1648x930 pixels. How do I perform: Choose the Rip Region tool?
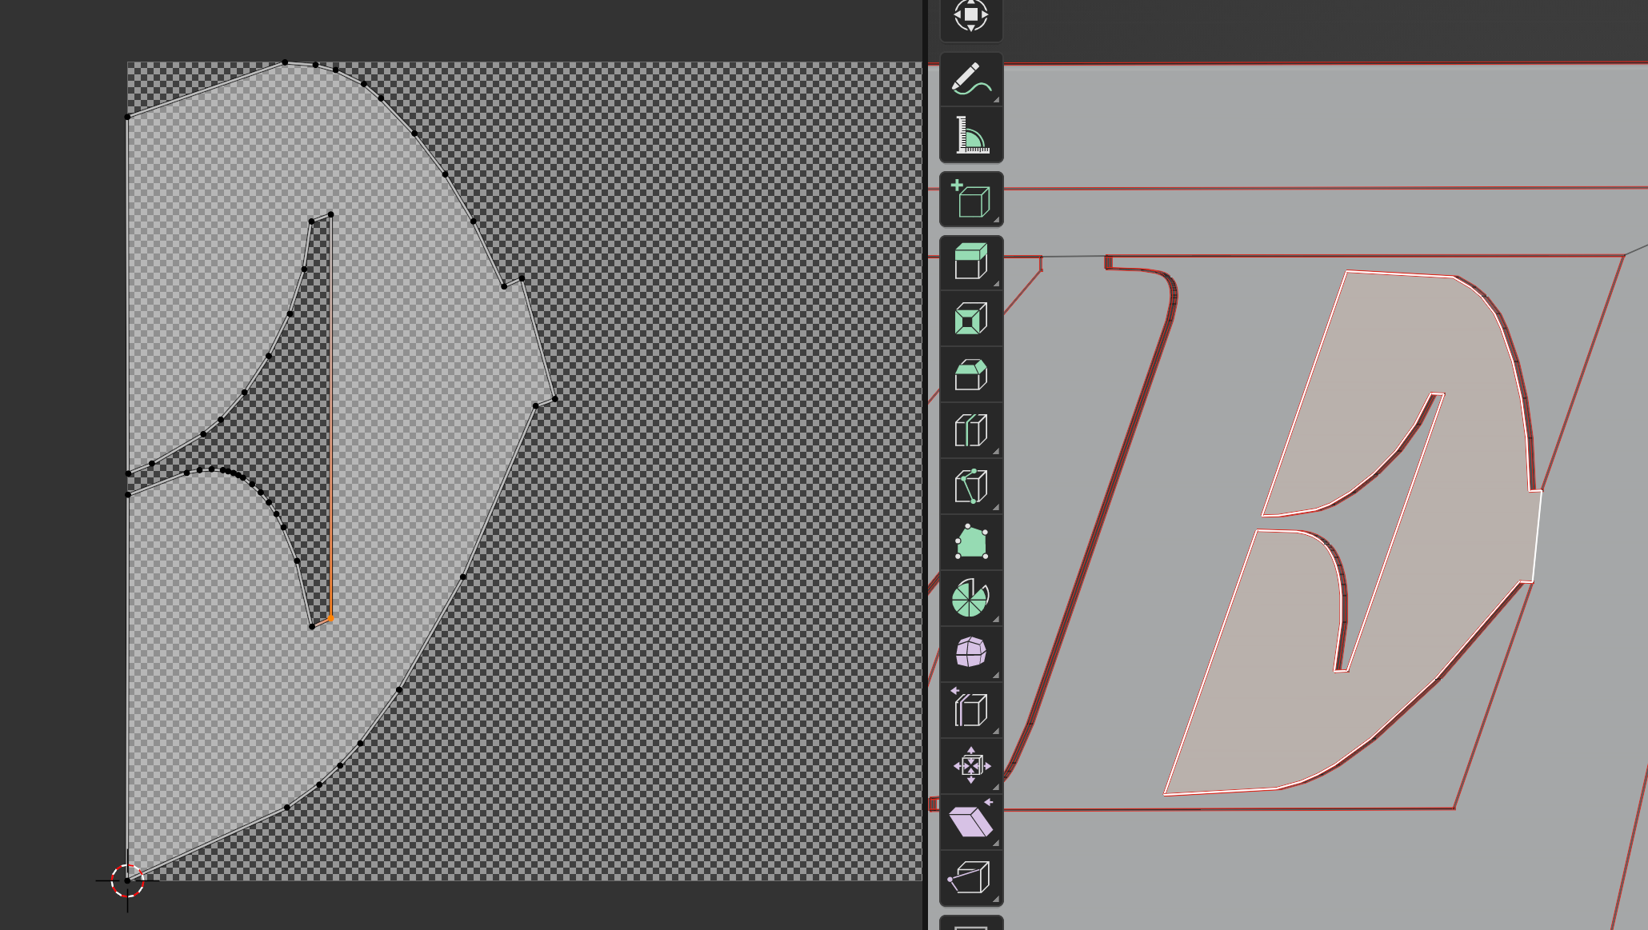coord(971,879)
